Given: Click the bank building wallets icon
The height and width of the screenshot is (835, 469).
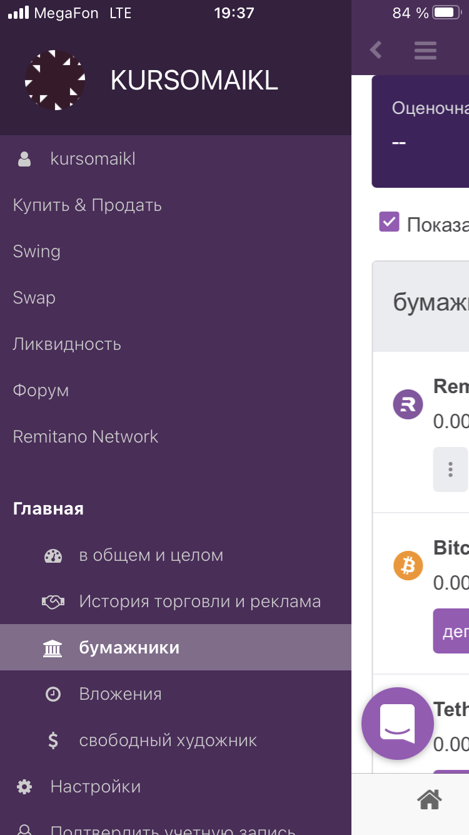Looking at the screenshot, I should (x=53, y=648).
